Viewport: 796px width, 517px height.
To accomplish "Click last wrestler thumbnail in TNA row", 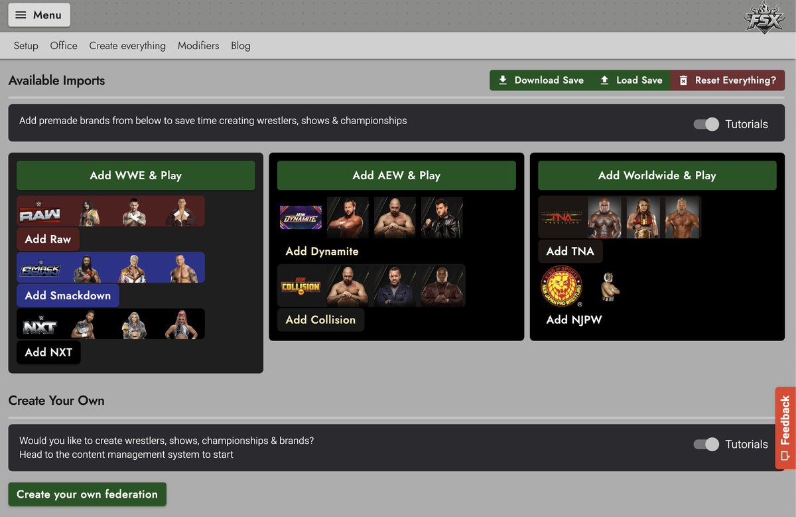I will click(681, 218).
